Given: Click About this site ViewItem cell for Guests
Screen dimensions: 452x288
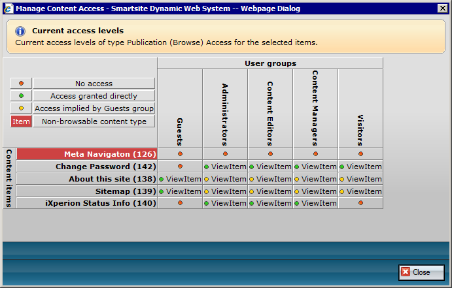Looking at the screenshot, I should point(180,179).
